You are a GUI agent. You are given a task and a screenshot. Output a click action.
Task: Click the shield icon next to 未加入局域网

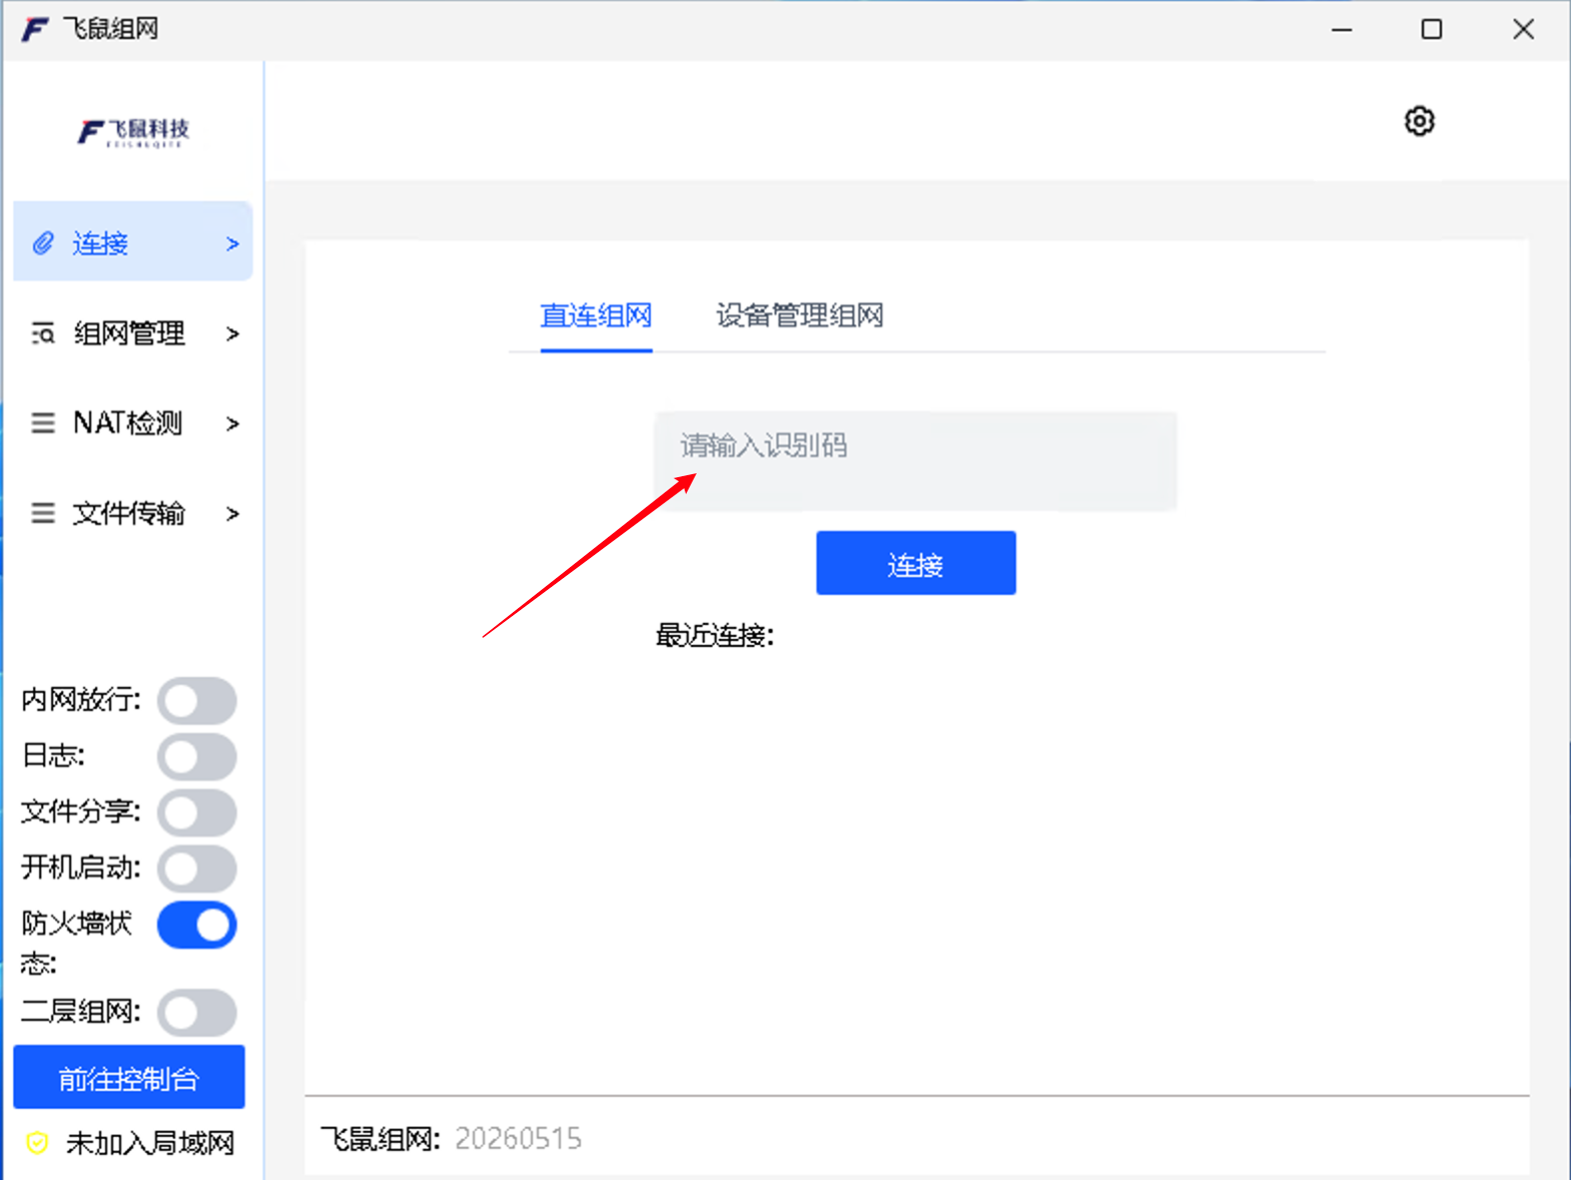[x=38, y=1143]
